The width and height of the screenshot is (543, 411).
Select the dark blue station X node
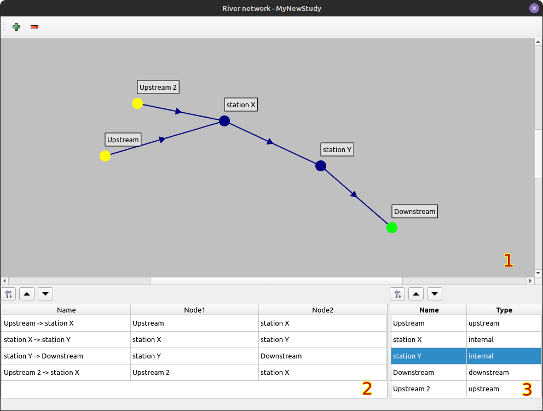tap(224, 121)
